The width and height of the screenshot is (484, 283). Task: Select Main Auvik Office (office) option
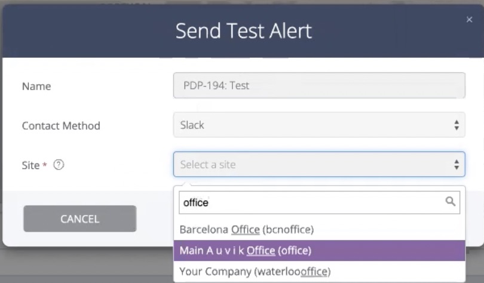[x=319, y=251]
